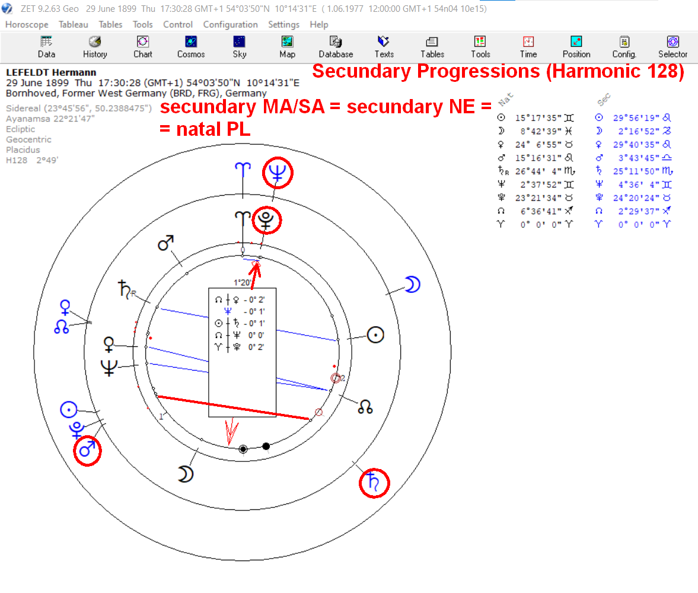
Task: Click the Bornhoved birthplace line
Action: pyautogui.click(x=136, y=93)
